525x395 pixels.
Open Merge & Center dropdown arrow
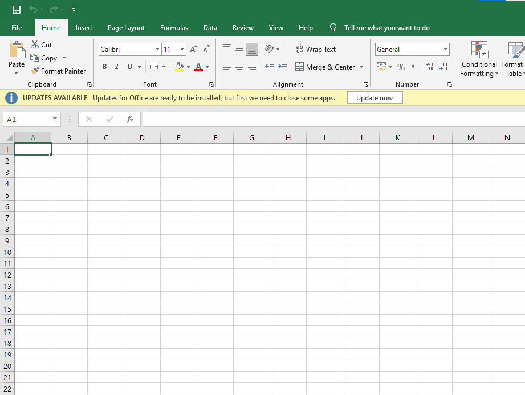[361, 67]
